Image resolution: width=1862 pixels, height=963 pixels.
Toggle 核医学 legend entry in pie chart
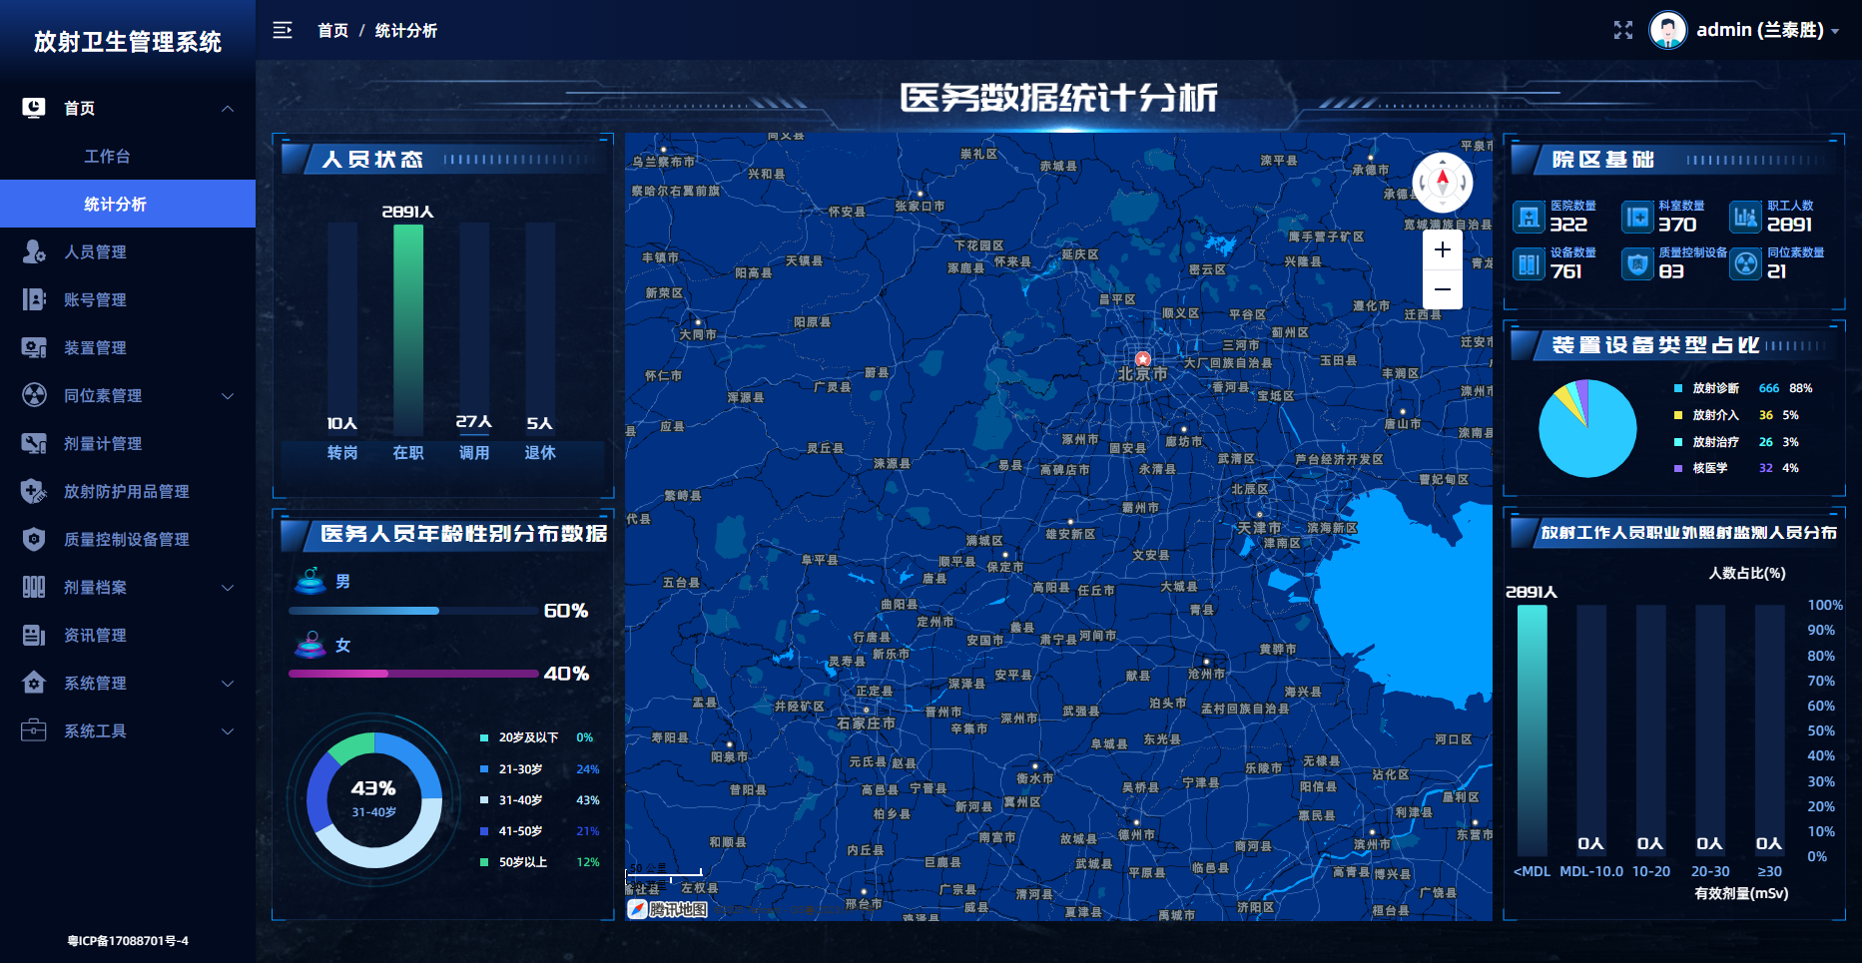1708,468
